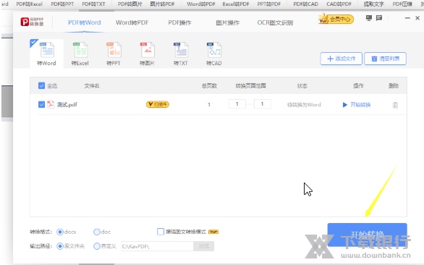Choose the doc output format
The width and height of the screenshot is (424, 265).
96,232
